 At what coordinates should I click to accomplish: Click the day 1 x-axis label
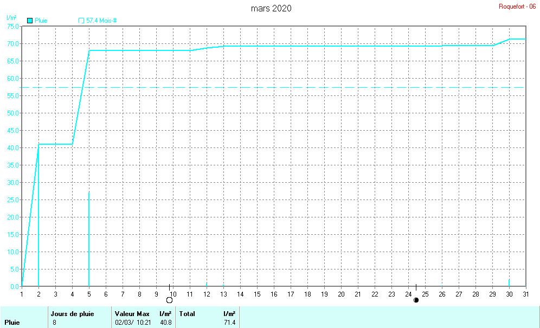tap(22, 294)
